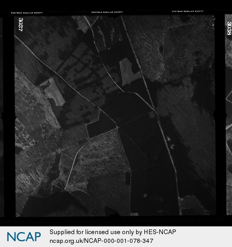Click the center 'Eastman Regular Safety' film edge text
The image size is (232, 247).
click(x=107, y=12)
